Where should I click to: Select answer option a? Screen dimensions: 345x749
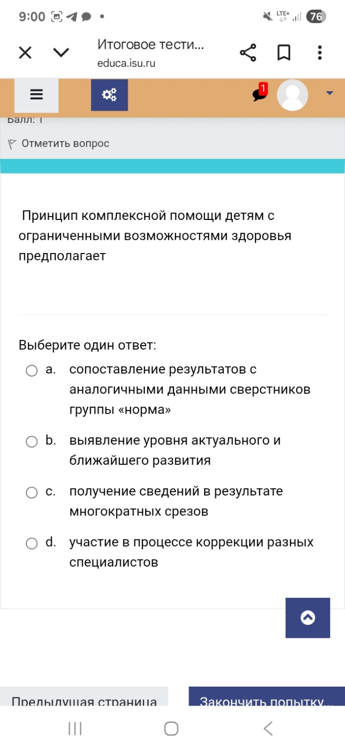[32, 372]
